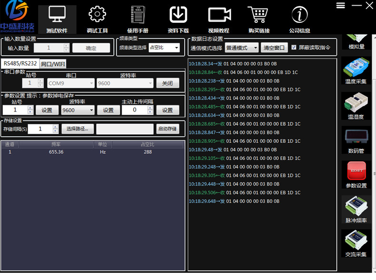Click log line 10:18:29.305 收
The height and width of the screenshot is (280, 376).
click(245, 175)
